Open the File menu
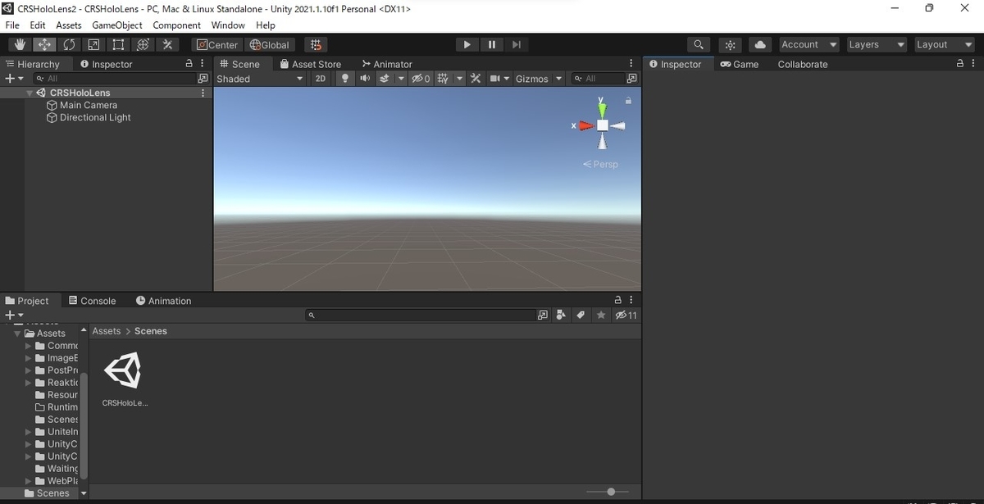The height and width of the screenshot is (504, 984). coord(12,25)
